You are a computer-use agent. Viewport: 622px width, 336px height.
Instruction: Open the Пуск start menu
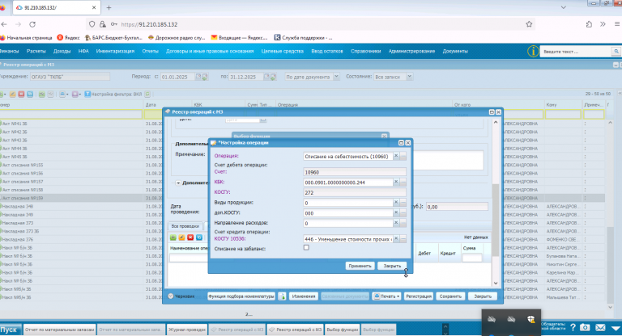pyautogui.click(x=10, y=330)
